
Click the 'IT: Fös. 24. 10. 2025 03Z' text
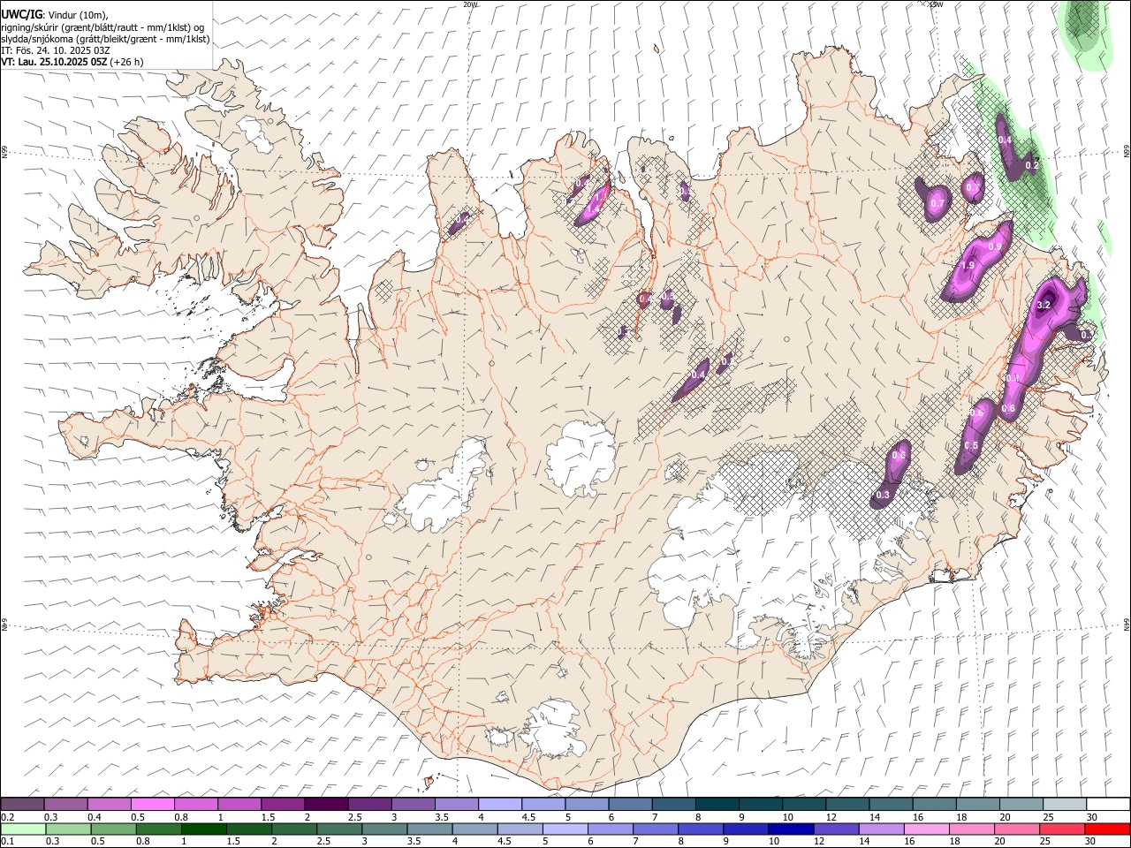tap(56, 50)
